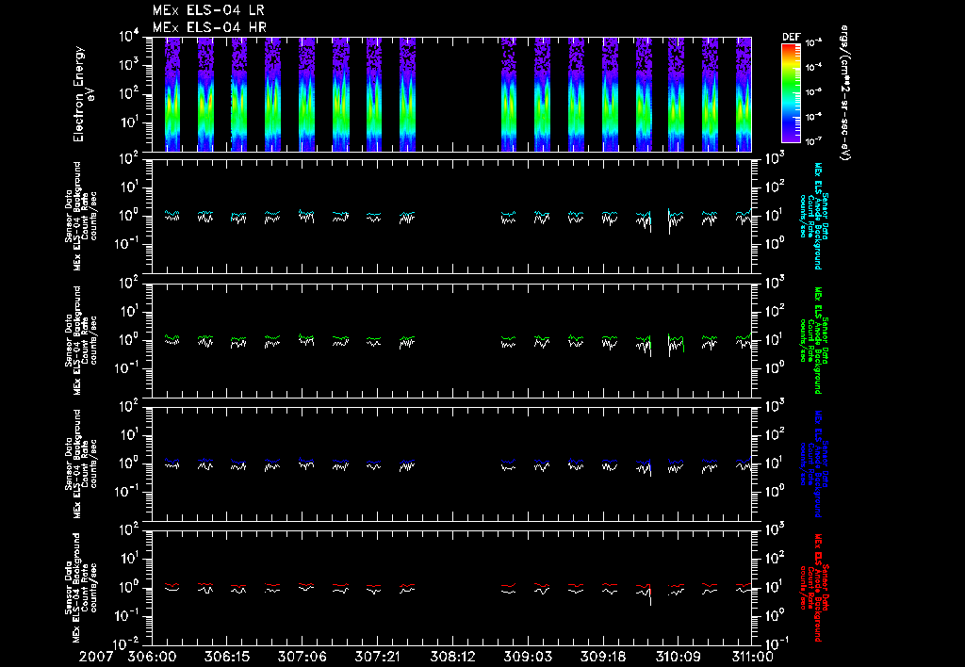
Task: Click the 10^-1 tick on the bottom panel's right axis
Action: [x=776, y=644]
